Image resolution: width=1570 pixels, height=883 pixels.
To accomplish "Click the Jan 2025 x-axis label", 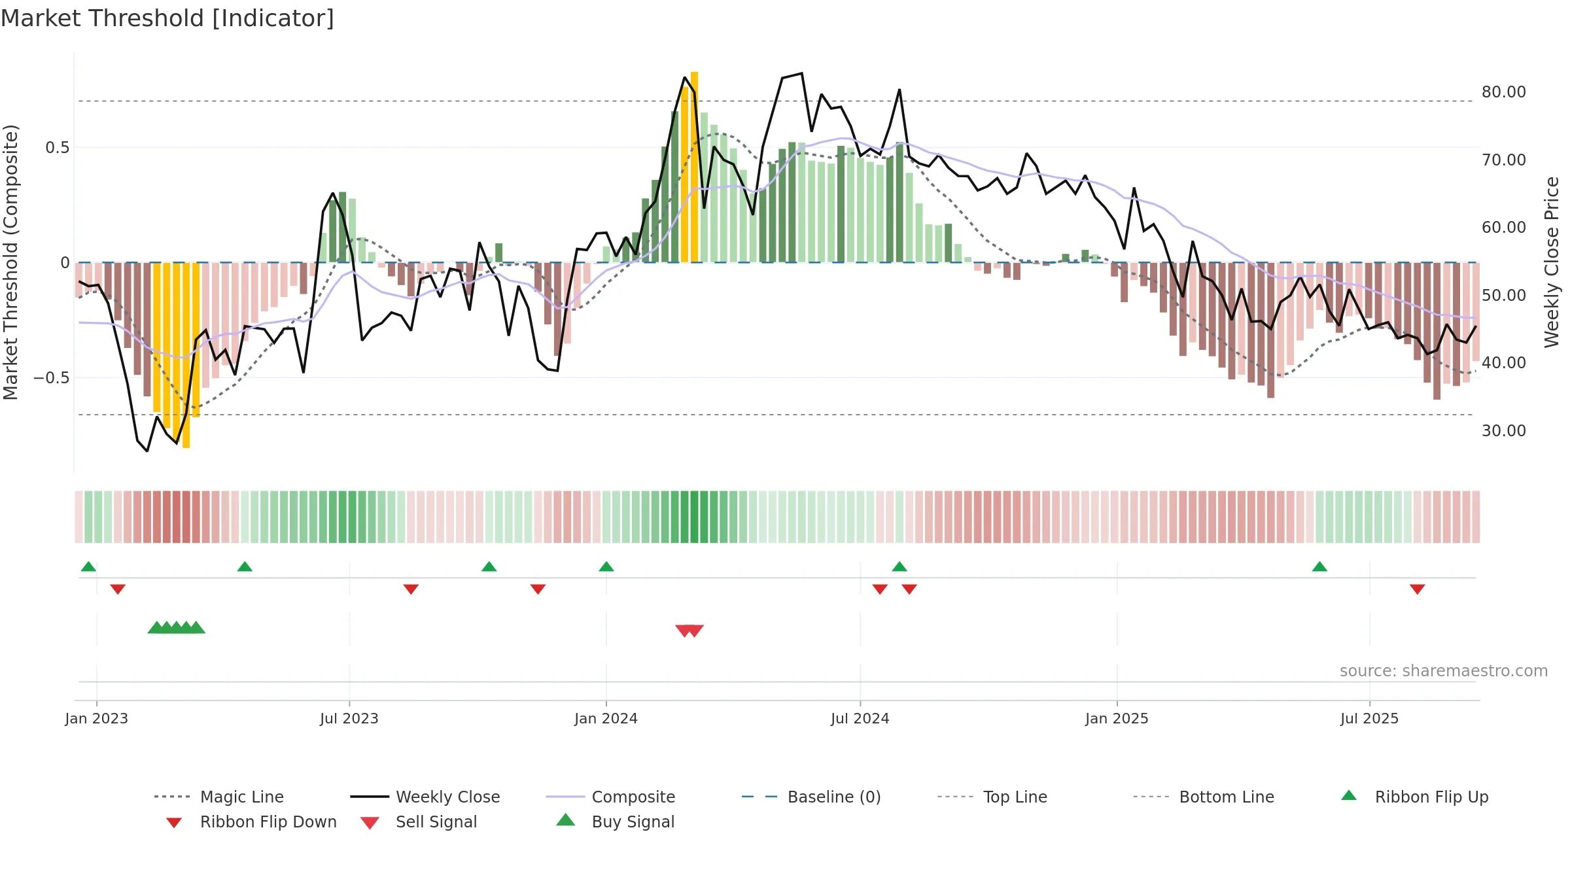I will click(1117, 718).
